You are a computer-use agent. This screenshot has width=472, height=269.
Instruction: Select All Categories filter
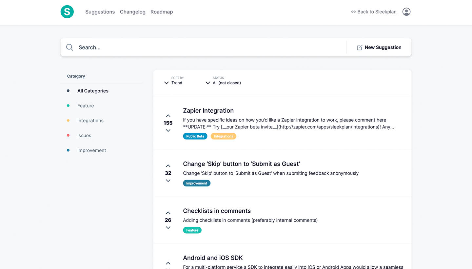tap(93, 91)
